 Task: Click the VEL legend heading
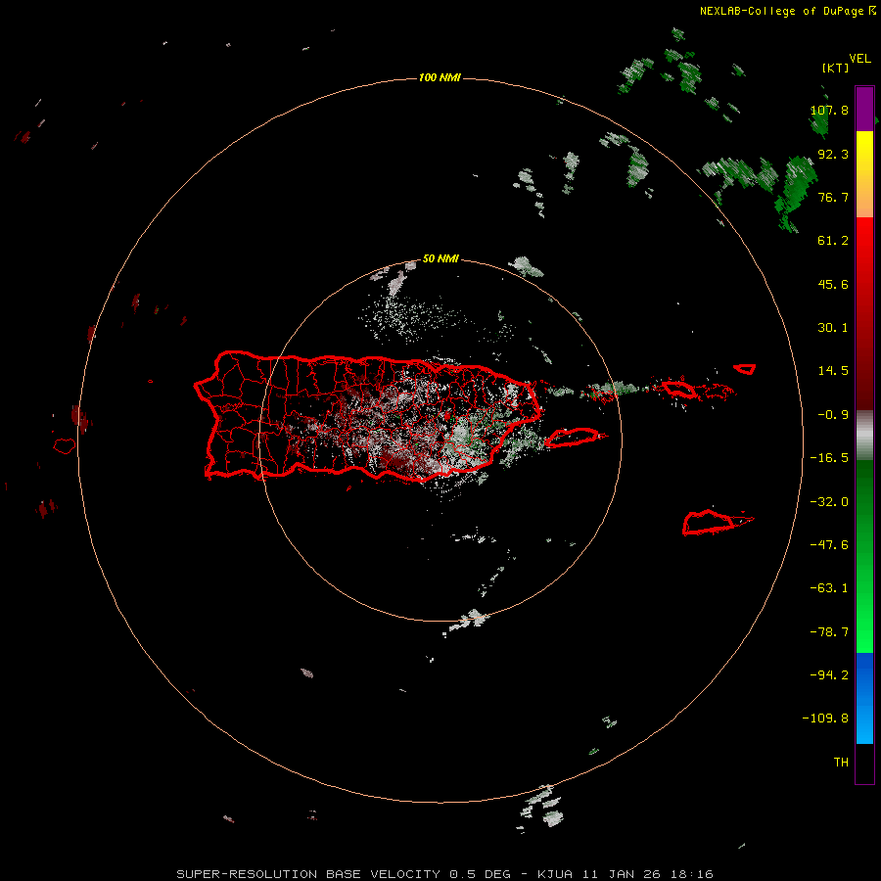click(x=859, y=59)
